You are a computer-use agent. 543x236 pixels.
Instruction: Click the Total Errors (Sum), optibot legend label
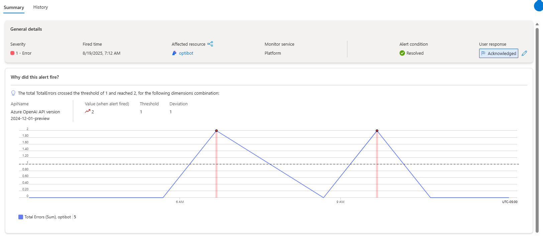point(47,217)
